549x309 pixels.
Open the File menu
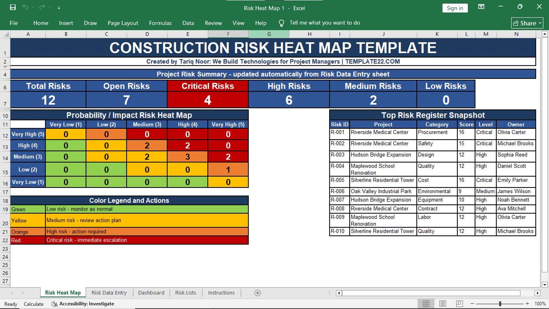(x=14, y=23)
